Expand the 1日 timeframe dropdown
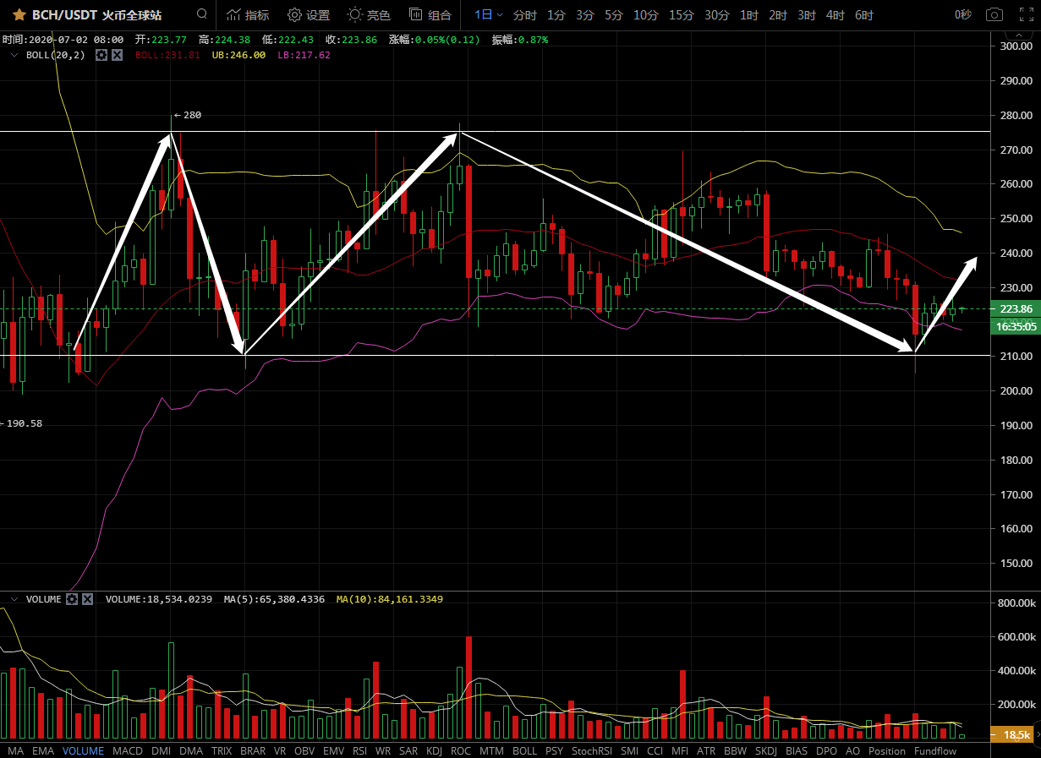1041x758 pixels. (x=488, y=15)
